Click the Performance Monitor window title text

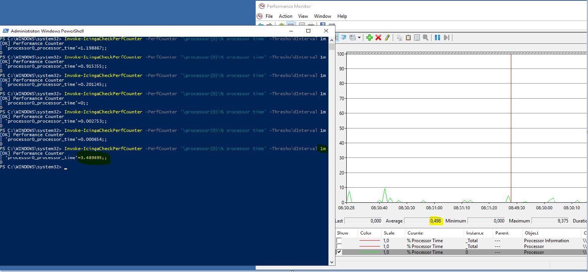click(x=289, y=6)
